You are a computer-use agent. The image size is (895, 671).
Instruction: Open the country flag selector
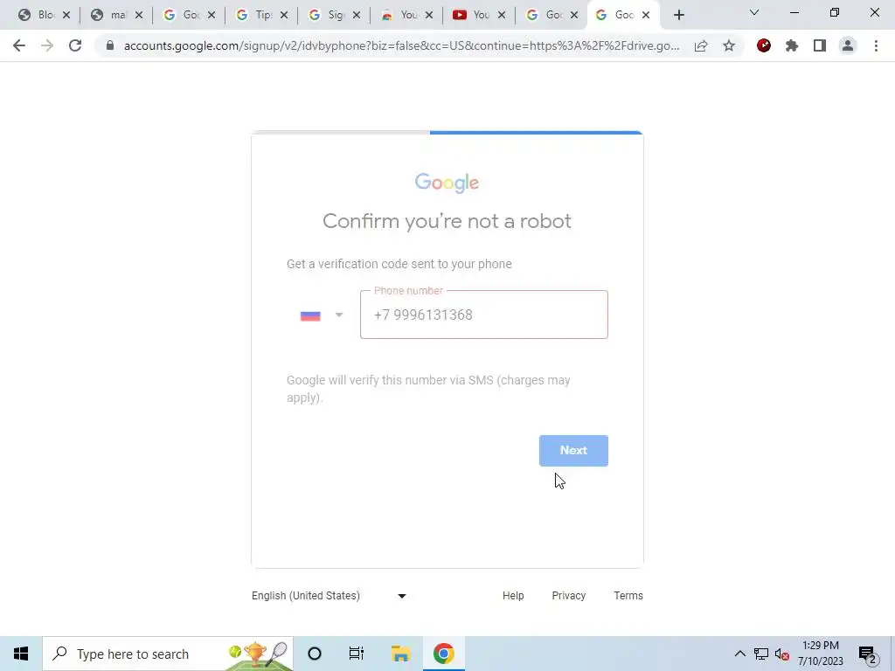(x=322, y=315)
